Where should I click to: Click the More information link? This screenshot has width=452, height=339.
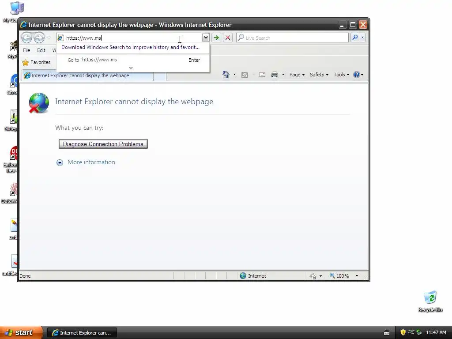coord(91,162)
